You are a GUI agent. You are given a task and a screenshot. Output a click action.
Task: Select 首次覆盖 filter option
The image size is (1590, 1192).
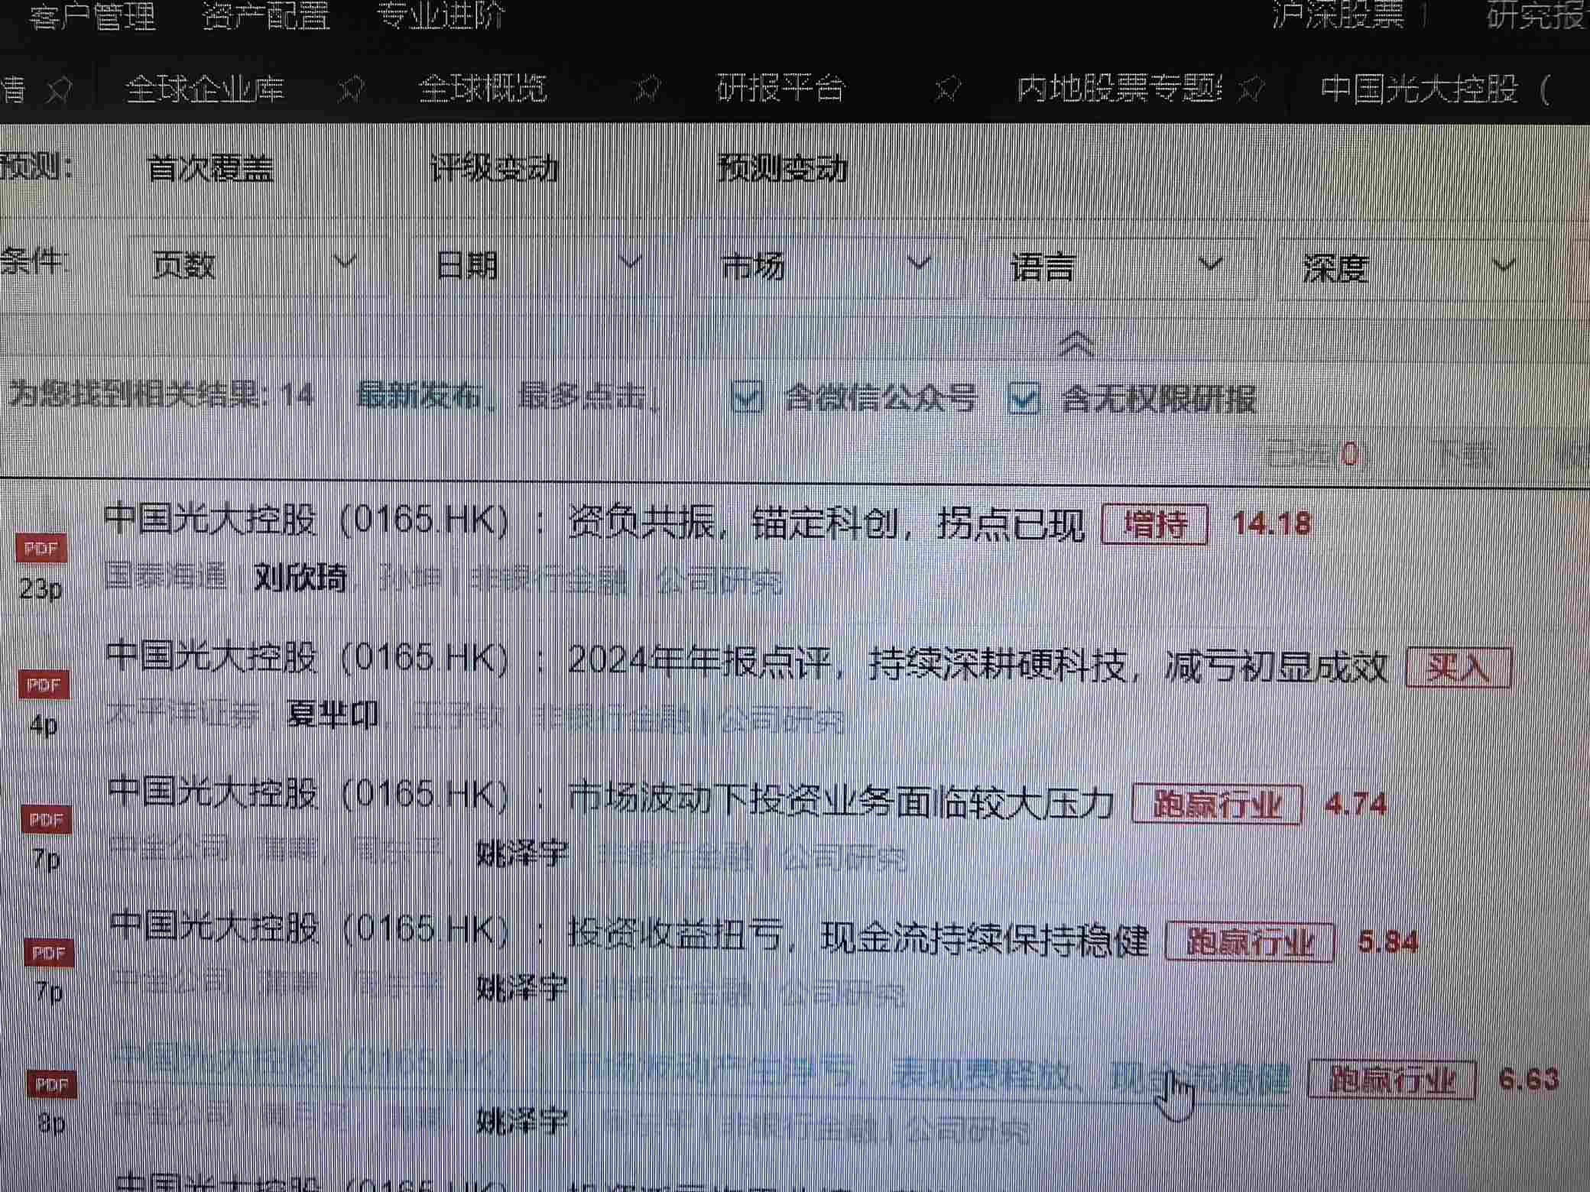pos(210,168)
